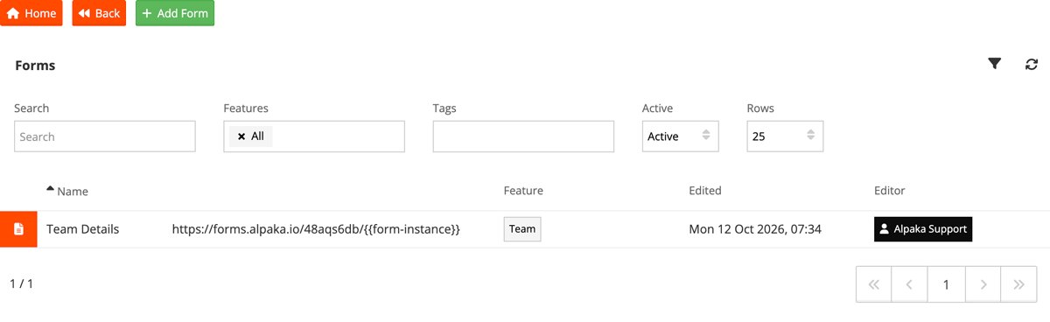The height and width of the screenshot is (322, 1050).
Task: Toggle the filter funnel icon
Action: click(x=995, y=64)
